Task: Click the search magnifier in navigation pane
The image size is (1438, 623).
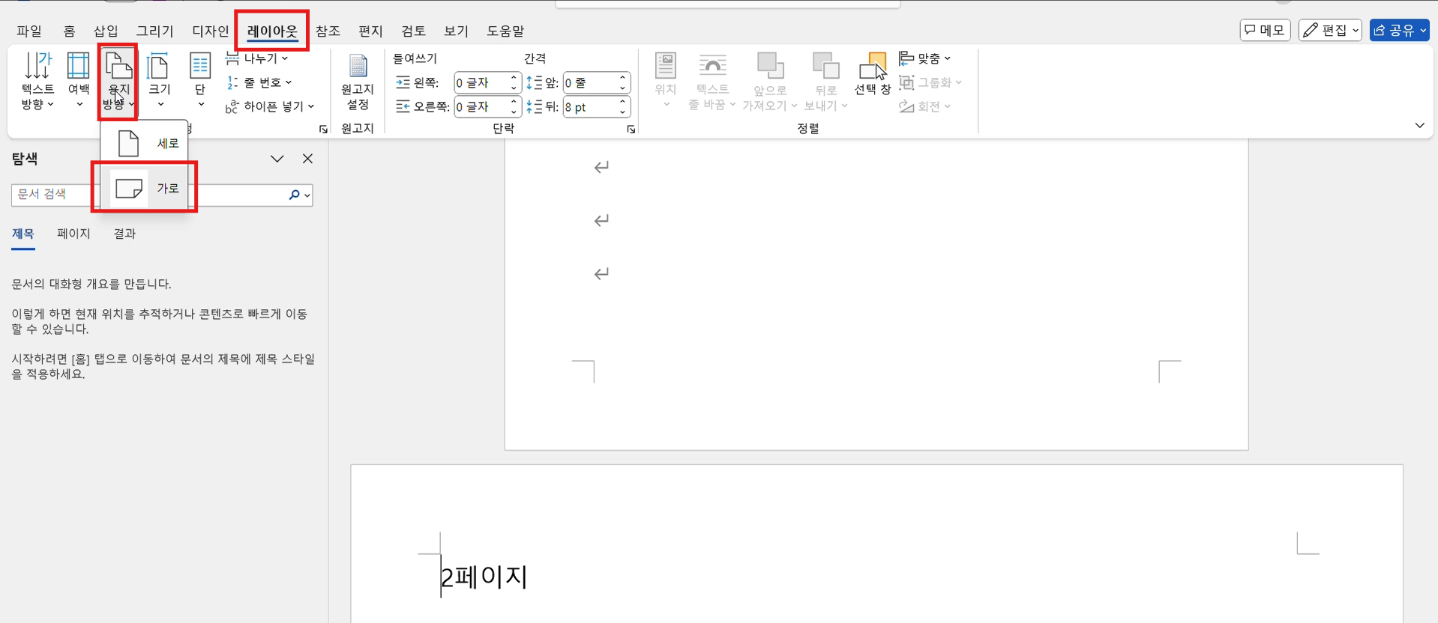Action: pos(295,195)
